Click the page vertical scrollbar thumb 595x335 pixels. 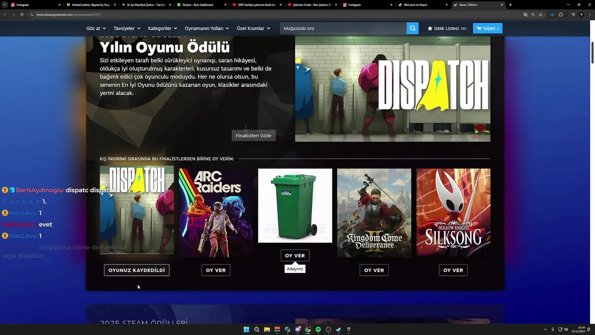click(593, 53)
